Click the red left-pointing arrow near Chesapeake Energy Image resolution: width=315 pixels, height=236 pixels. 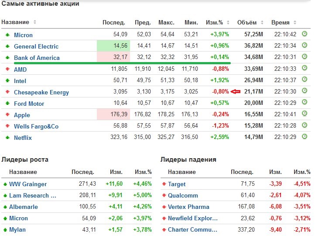(236, 92)
